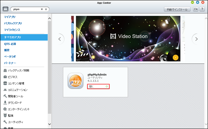Show next banner slide

(x=197, y=39)
